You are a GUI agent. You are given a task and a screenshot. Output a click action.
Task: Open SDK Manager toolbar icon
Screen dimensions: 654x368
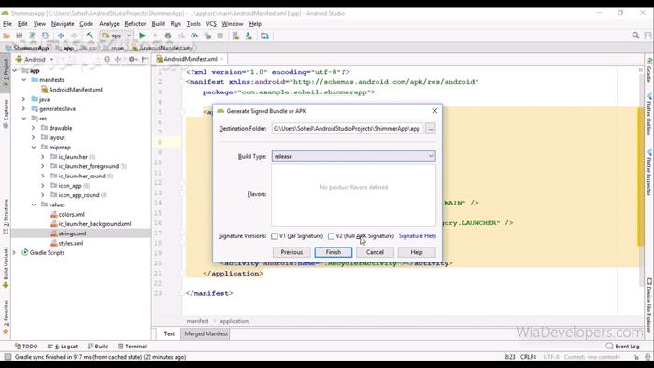tap(249, 35)
